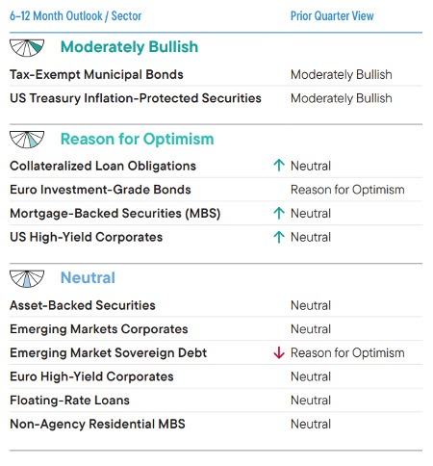Click the Moderately Bullish gauge icon
The image size is (433, 466).
(x=27, y=48)
